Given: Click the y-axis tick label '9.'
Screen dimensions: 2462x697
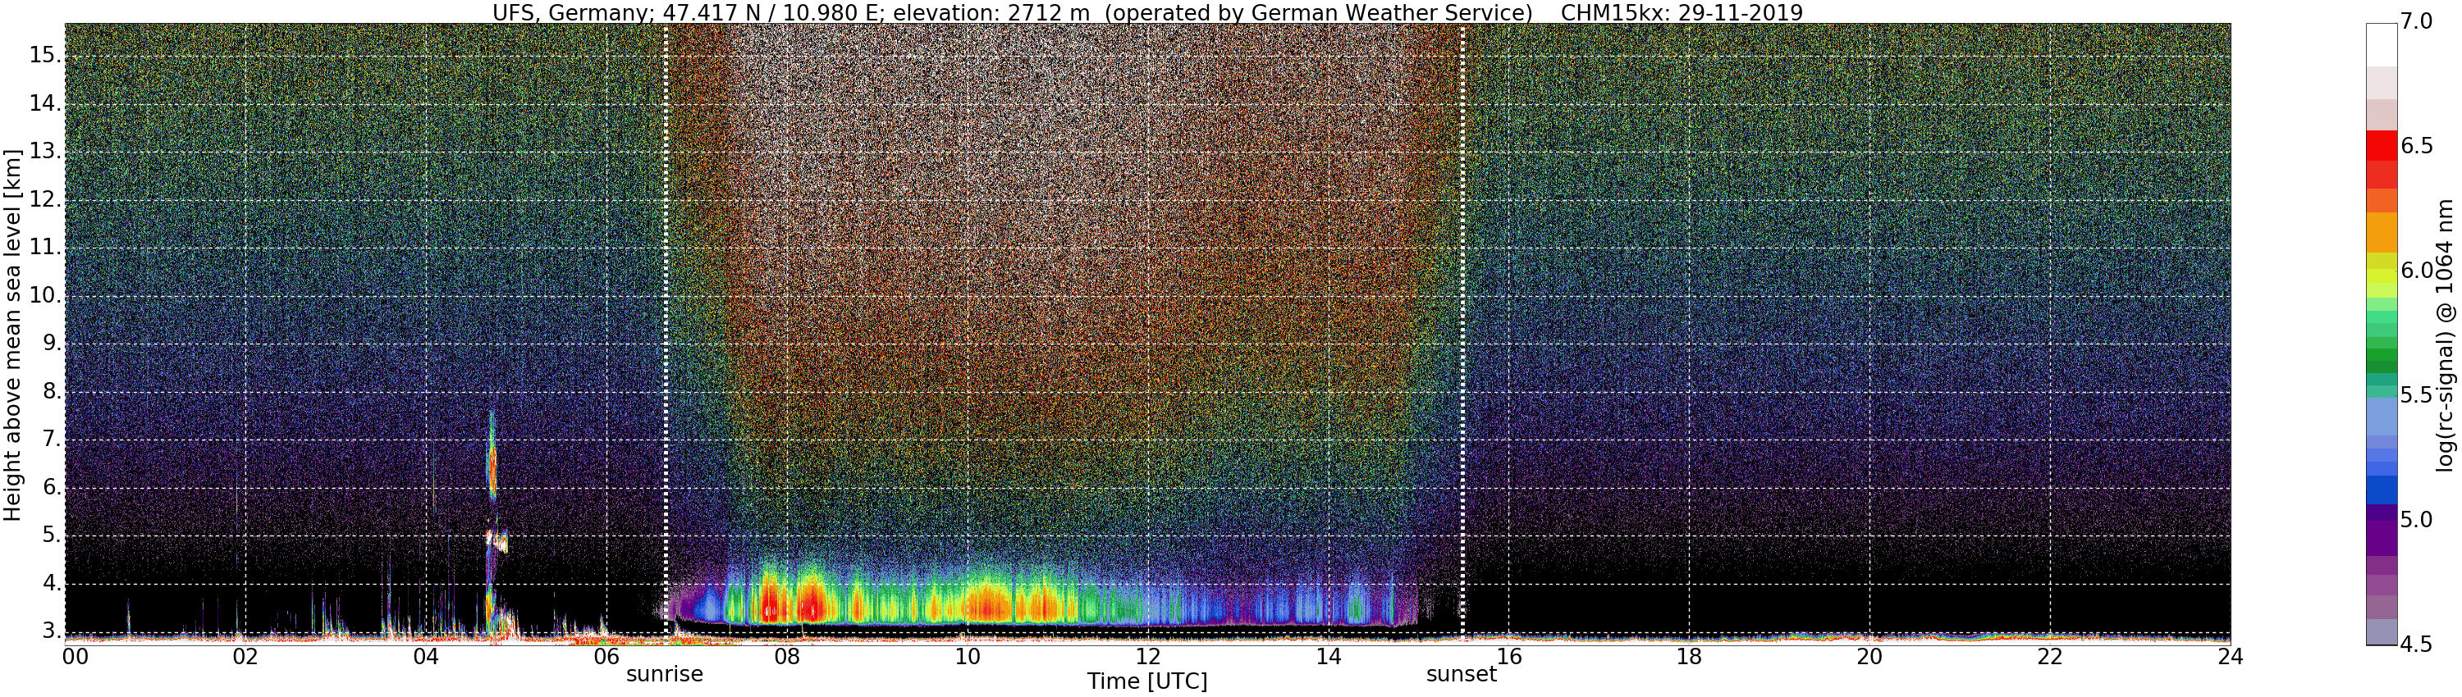Looking at the screenshot, I should tap(52, 344).
